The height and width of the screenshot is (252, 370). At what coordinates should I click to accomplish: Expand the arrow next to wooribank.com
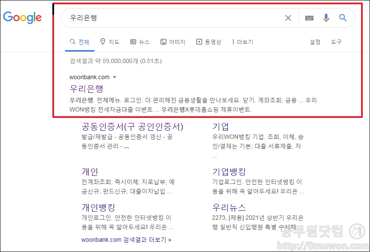click(115, 77)
